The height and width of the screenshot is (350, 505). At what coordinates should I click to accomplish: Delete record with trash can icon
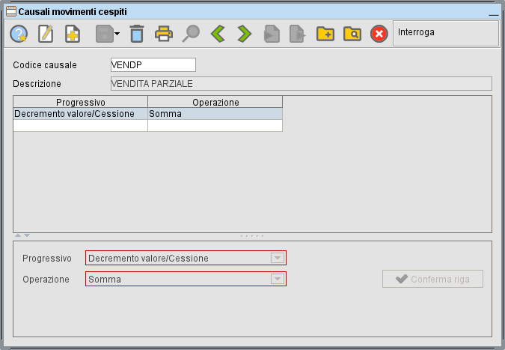[x=137, y=34]
